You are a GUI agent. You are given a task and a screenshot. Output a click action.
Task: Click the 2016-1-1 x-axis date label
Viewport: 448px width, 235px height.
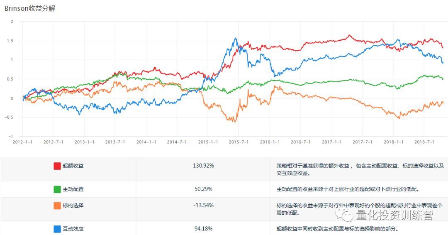270,142
